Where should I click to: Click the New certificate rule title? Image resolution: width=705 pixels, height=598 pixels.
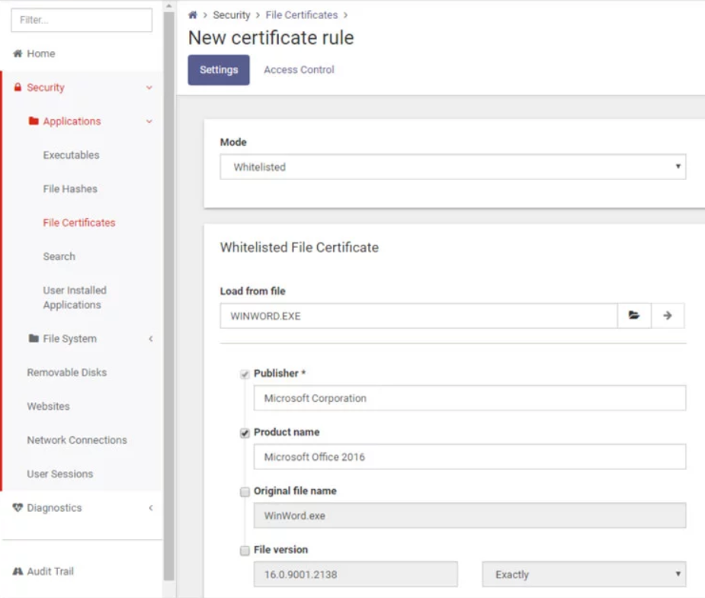pos(271,37)
